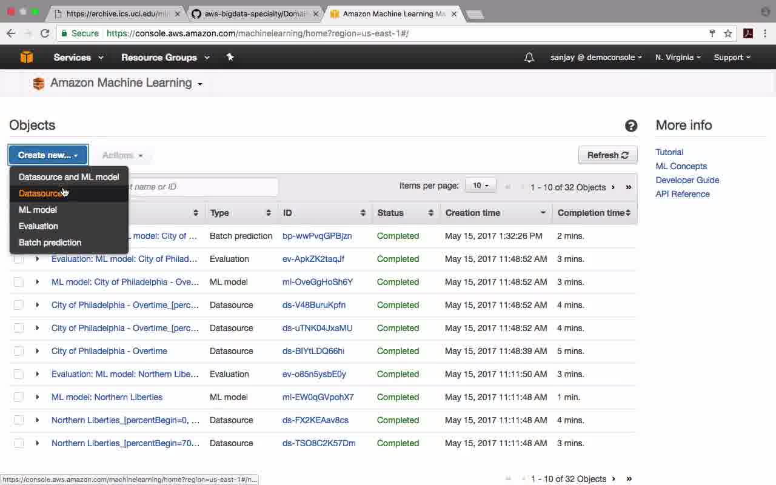Click the AWS orange cube home icon

[27, 57]
